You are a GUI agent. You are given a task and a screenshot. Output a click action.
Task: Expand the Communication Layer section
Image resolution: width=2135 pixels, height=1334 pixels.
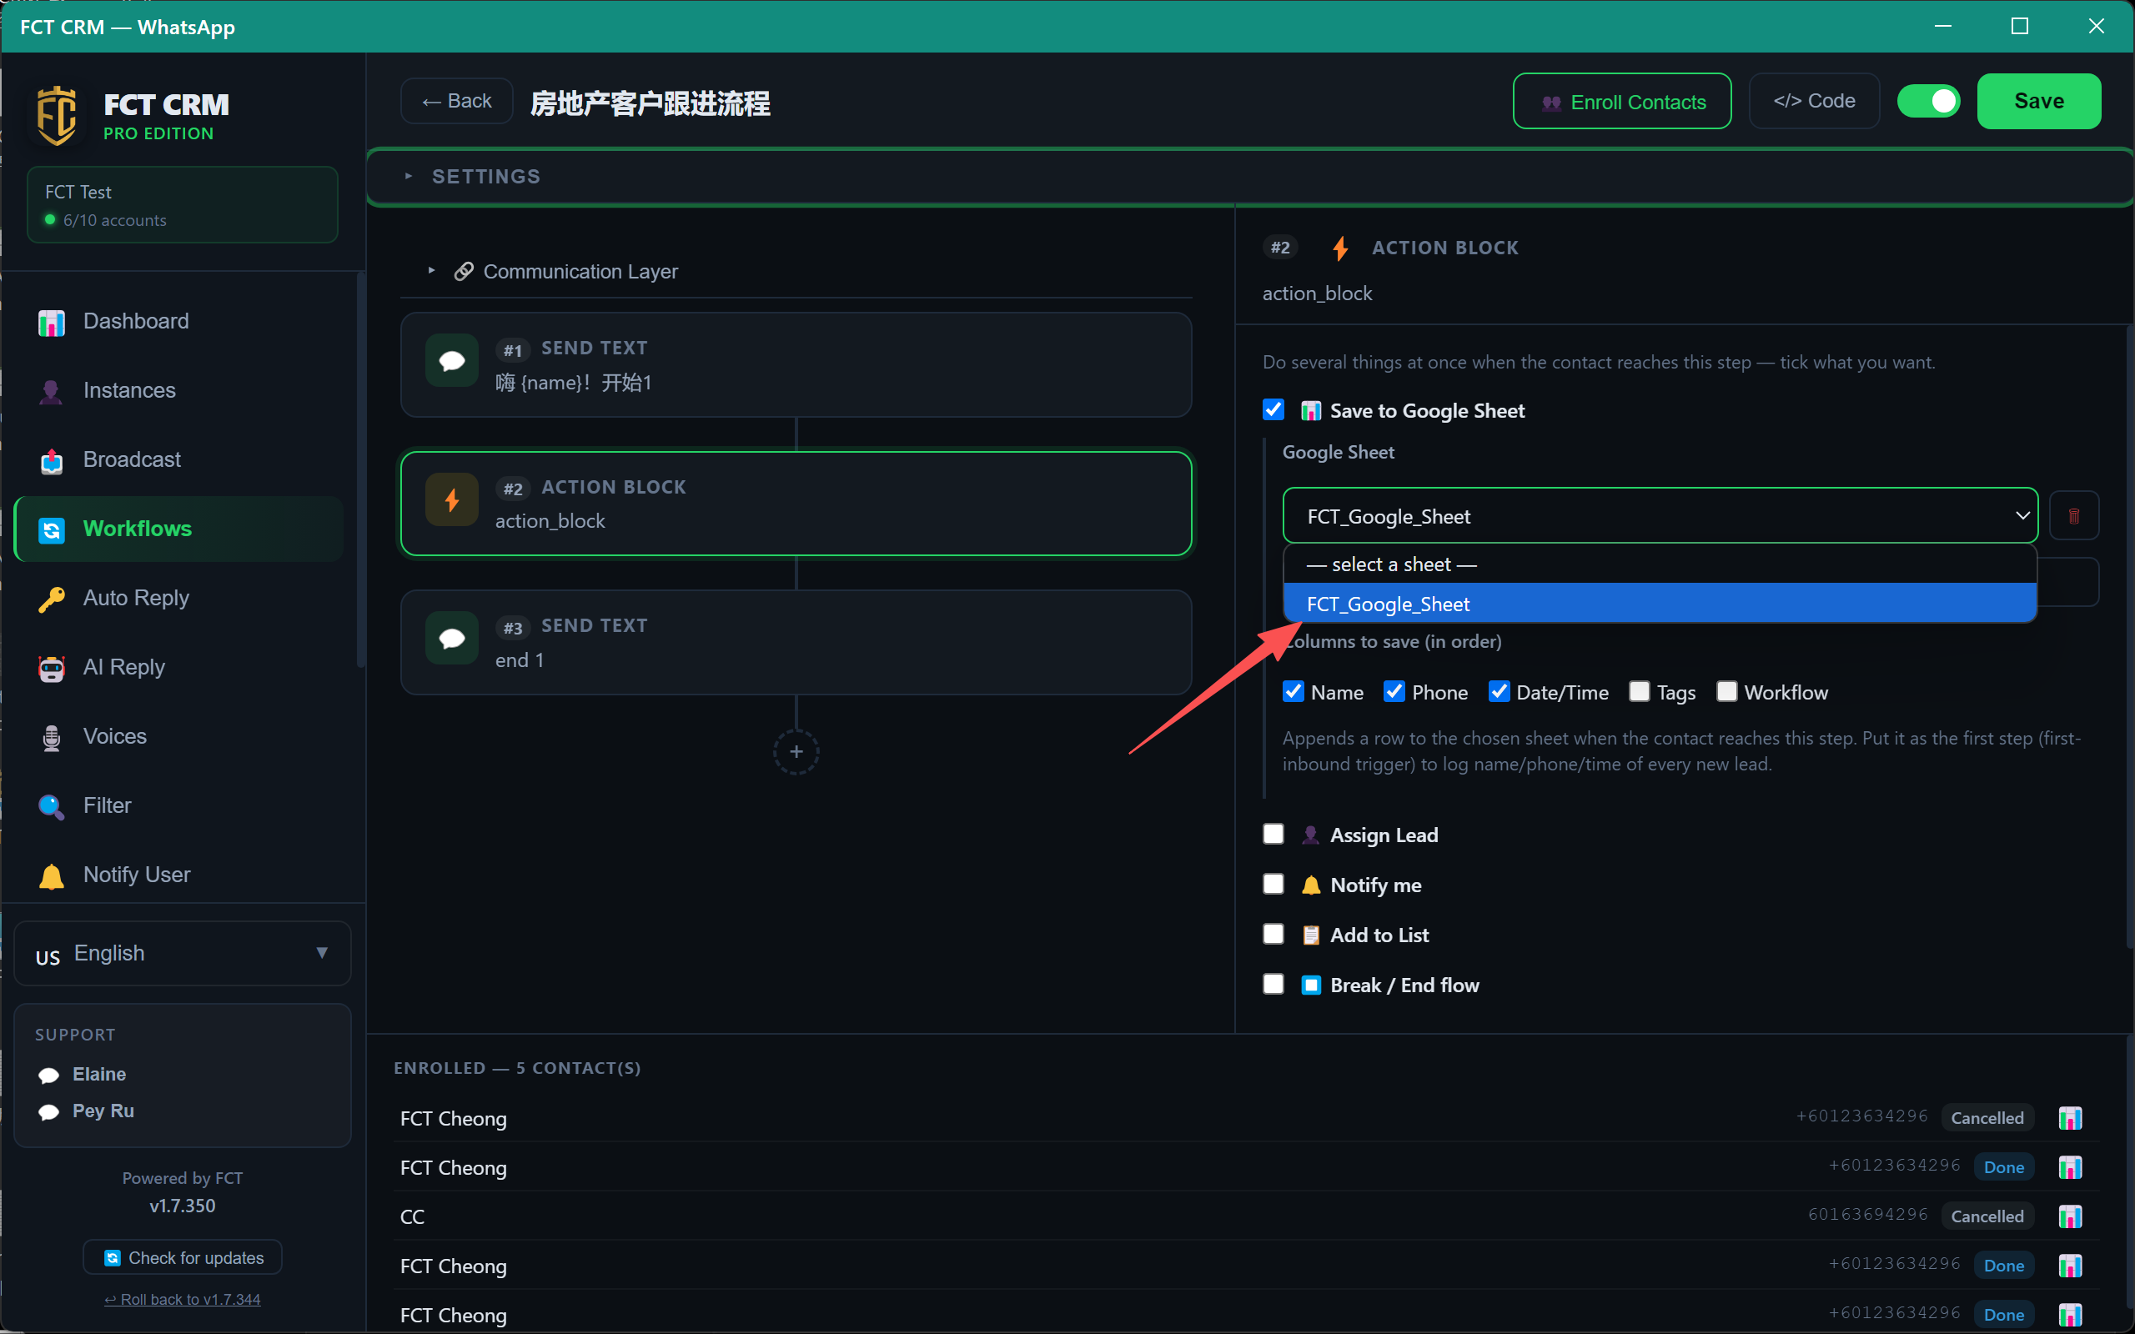796,271
